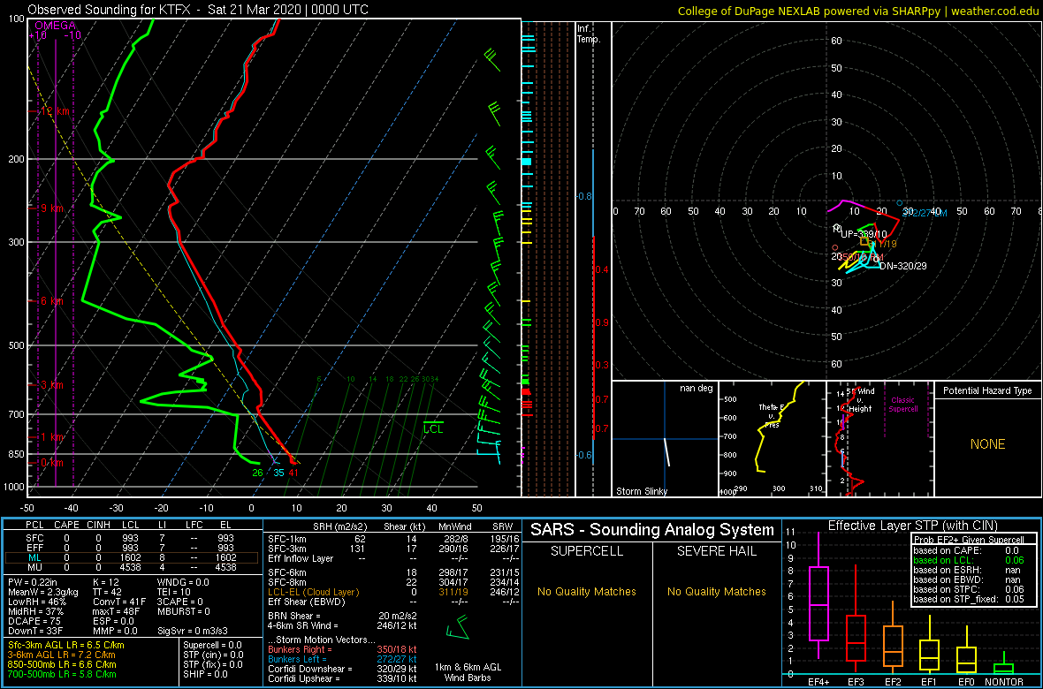Viewport: 1043px width, 689px height.
Task: Click the '850-500mb LR = 6.6 C/km' line
Action: coord(63,664)
